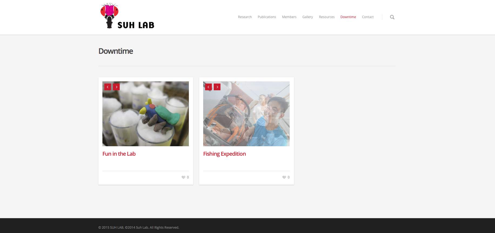Open the Fishing Expedition title link
Screen dimensions: 495x233
pos(225,154)
